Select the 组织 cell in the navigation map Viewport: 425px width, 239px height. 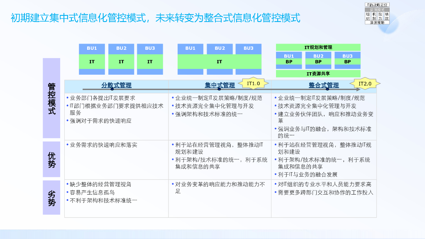[368, 15]
